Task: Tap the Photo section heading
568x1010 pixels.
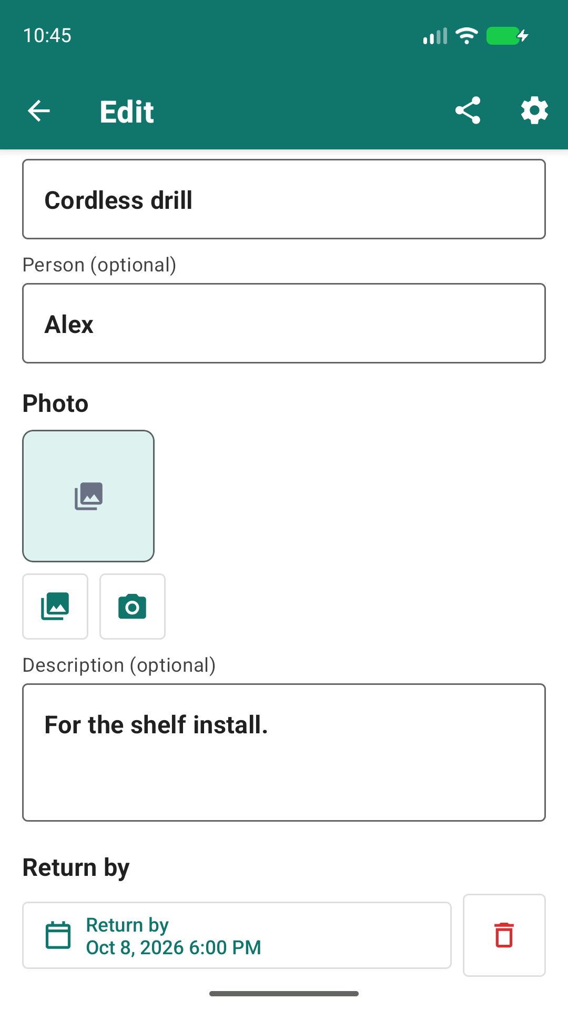Action: tap(55, 403)
